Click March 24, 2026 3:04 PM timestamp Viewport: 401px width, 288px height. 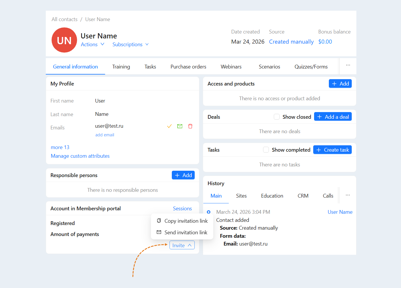tap(243, 212)
